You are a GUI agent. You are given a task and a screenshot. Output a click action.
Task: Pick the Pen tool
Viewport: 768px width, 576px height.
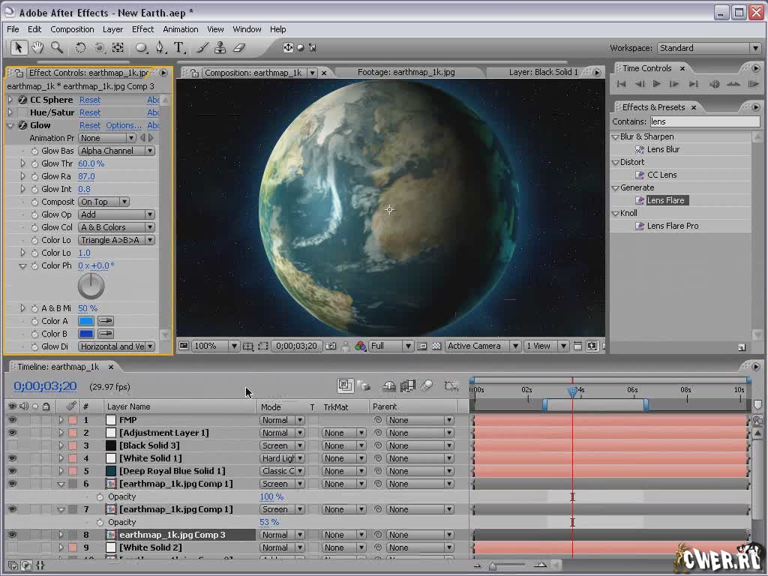(160, 47)
